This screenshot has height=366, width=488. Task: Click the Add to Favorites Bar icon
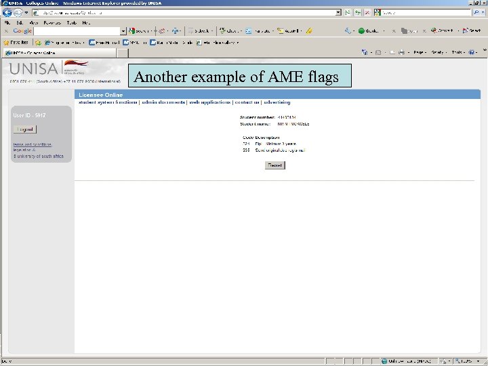pyautogui.click(x=38, y=42)
